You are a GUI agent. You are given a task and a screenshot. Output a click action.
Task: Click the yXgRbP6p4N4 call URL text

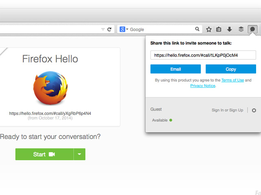pos(50,113)
